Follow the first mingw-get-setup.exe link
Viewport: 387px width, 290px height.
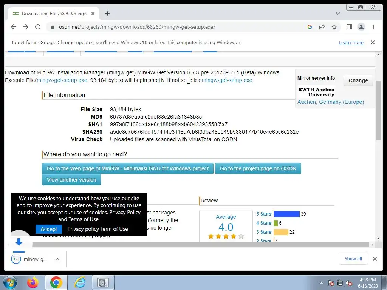point(62,80)
